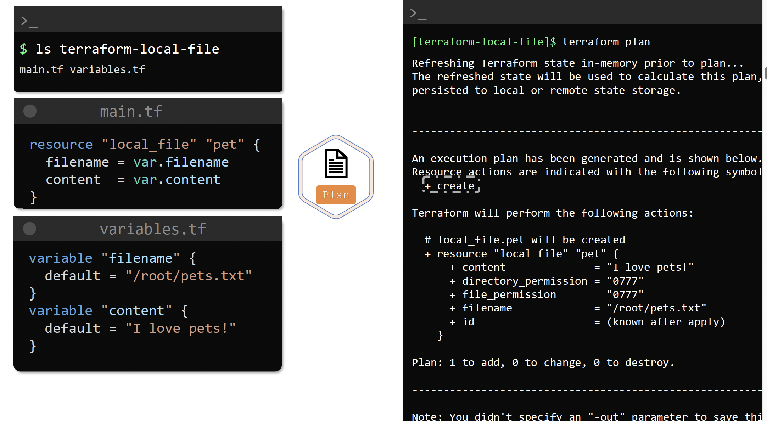The image size is (767, 421).
Task: Click the gray circle in variables.tf header
Action: pos(30,229)
